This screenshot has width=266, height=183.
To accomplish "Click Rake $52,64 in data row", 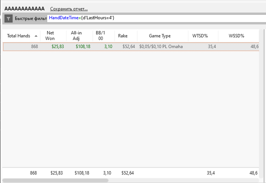I will coord(129,47).
